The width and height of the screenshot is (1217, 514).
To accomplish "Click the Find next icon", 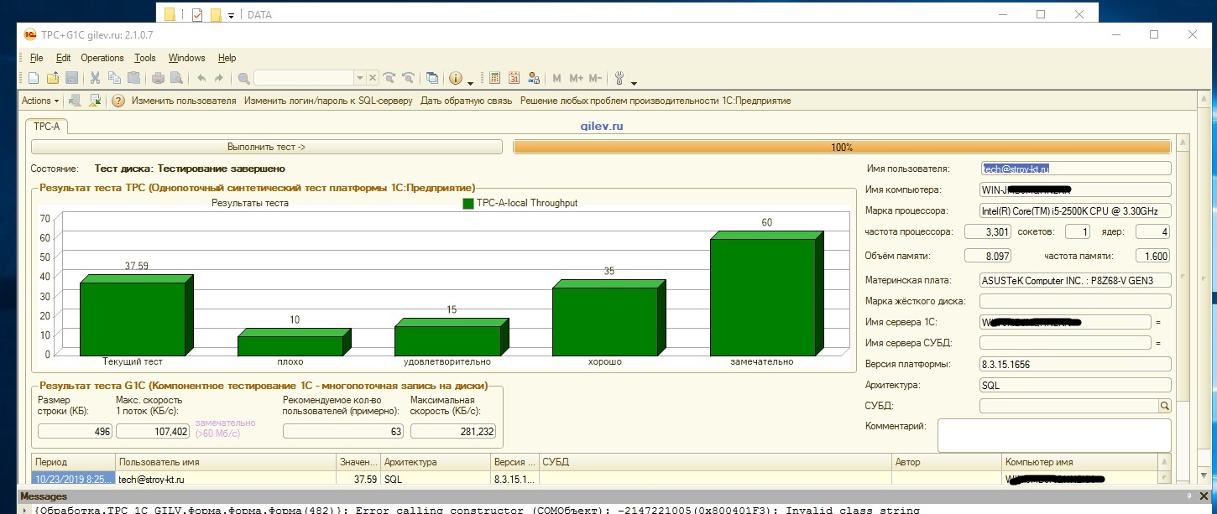I will (x=389, y=78).
